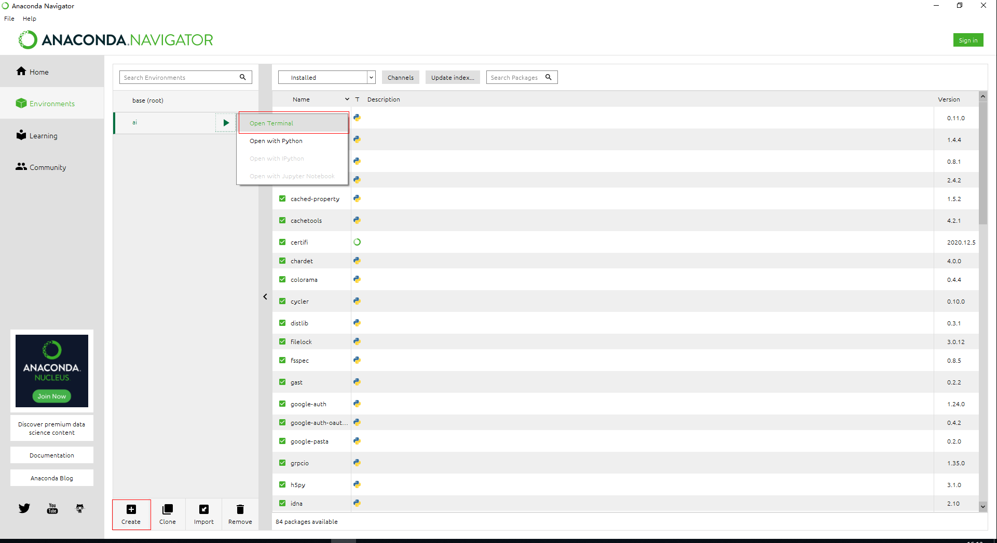Click the Channels button
The width and height of the screenshot is (997, 543).
click(x=401, y=77)
